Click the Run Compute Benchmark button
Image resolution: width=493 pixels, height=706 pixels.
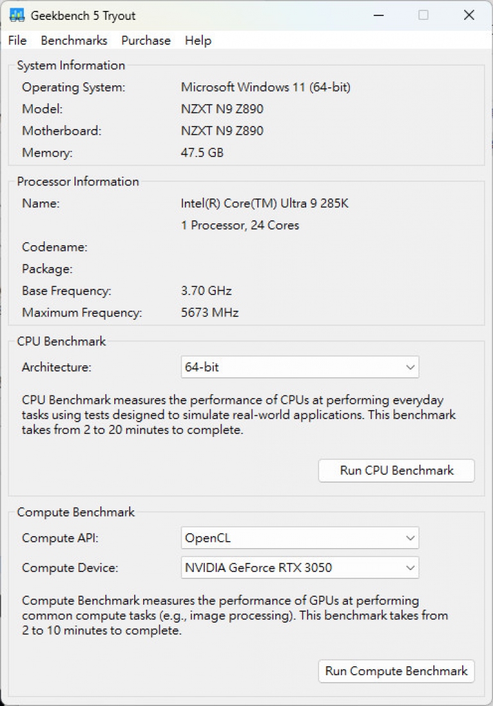click(396, 671)
